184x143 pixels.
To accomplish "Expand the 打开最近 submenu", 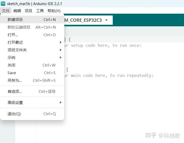I will tap(15, 42).
